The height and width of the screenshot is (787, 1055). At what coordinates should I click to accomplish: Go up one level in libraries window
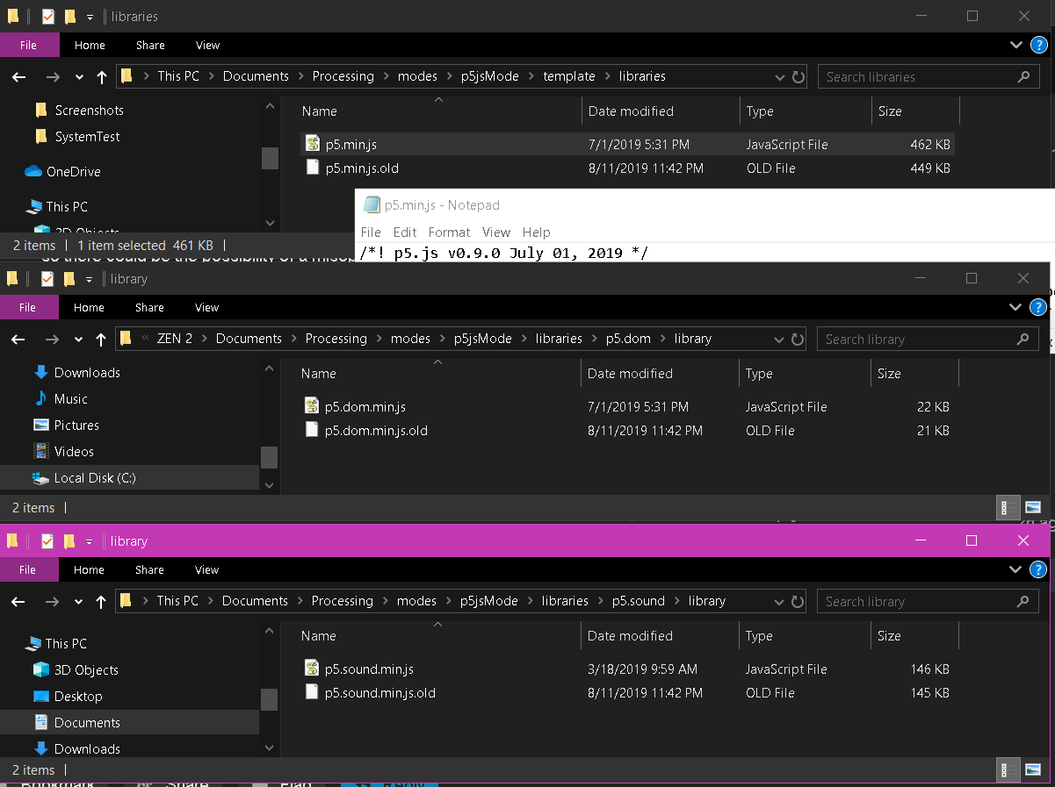tap(102, 76)
